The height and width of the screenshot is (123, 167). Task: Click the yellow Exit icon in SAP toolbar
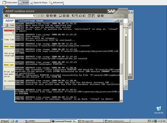[51, 16]
